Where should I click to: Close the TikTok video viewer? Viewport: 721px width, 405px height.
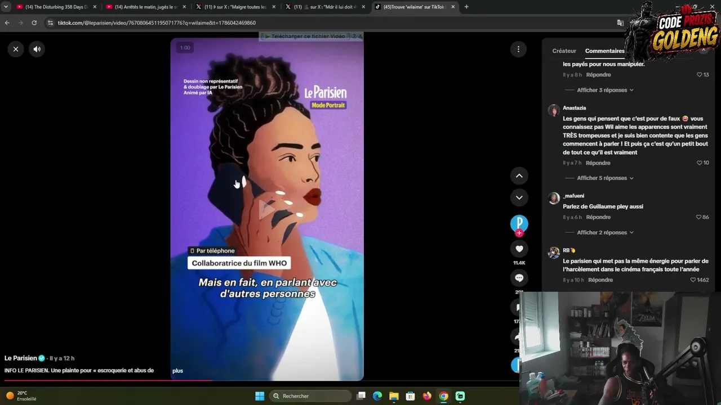click(16, 49)
